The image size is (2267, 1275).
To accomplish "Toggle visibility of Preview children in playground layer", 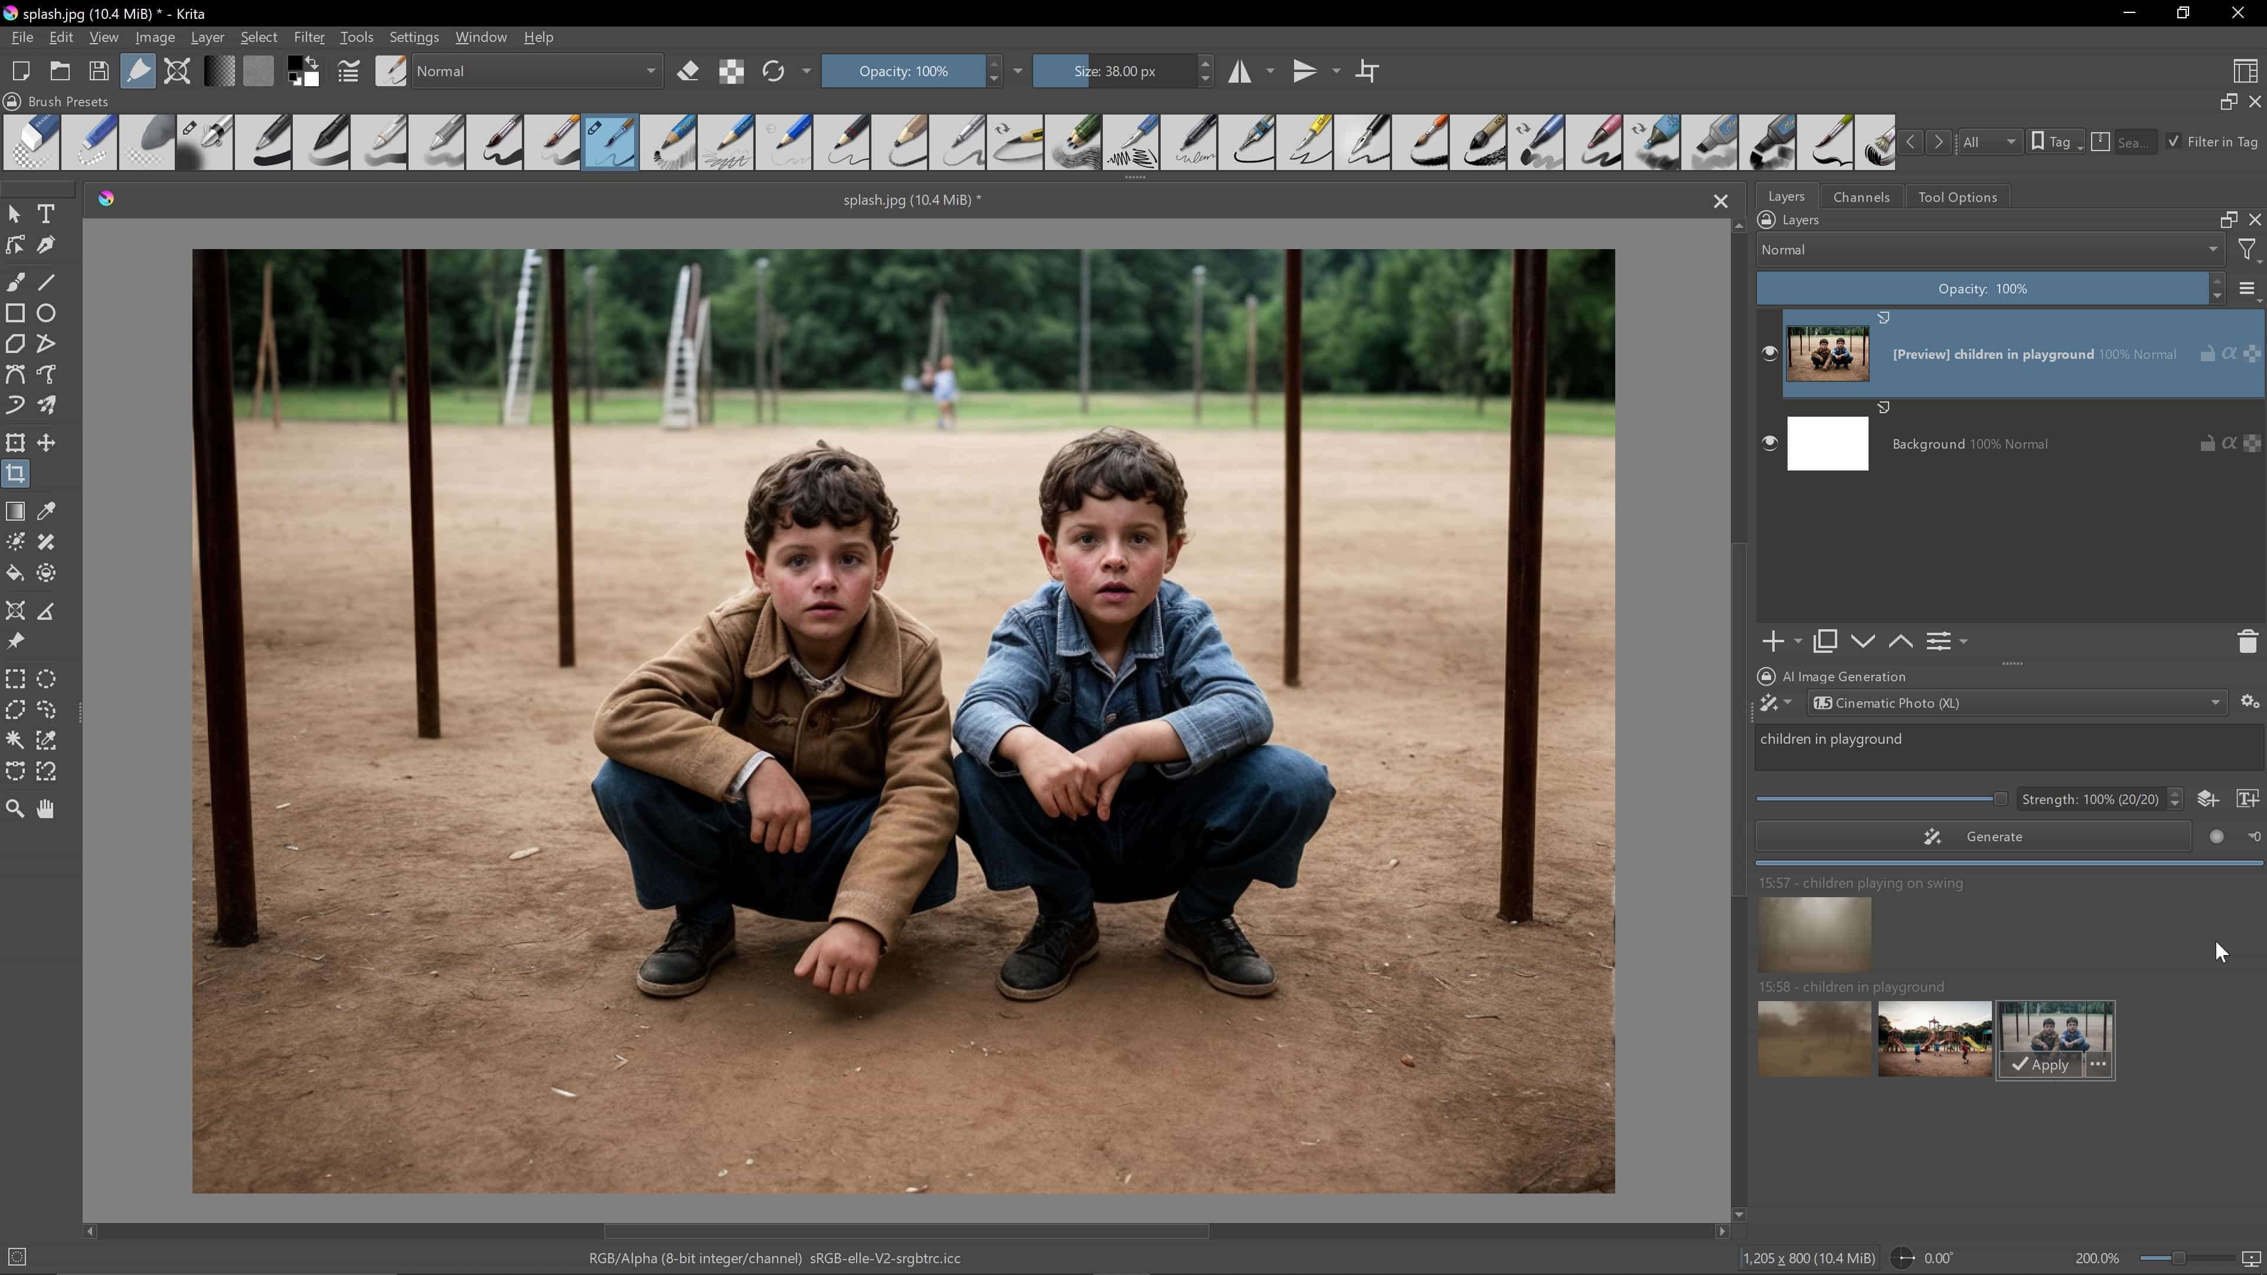I will coord(1769,354).
